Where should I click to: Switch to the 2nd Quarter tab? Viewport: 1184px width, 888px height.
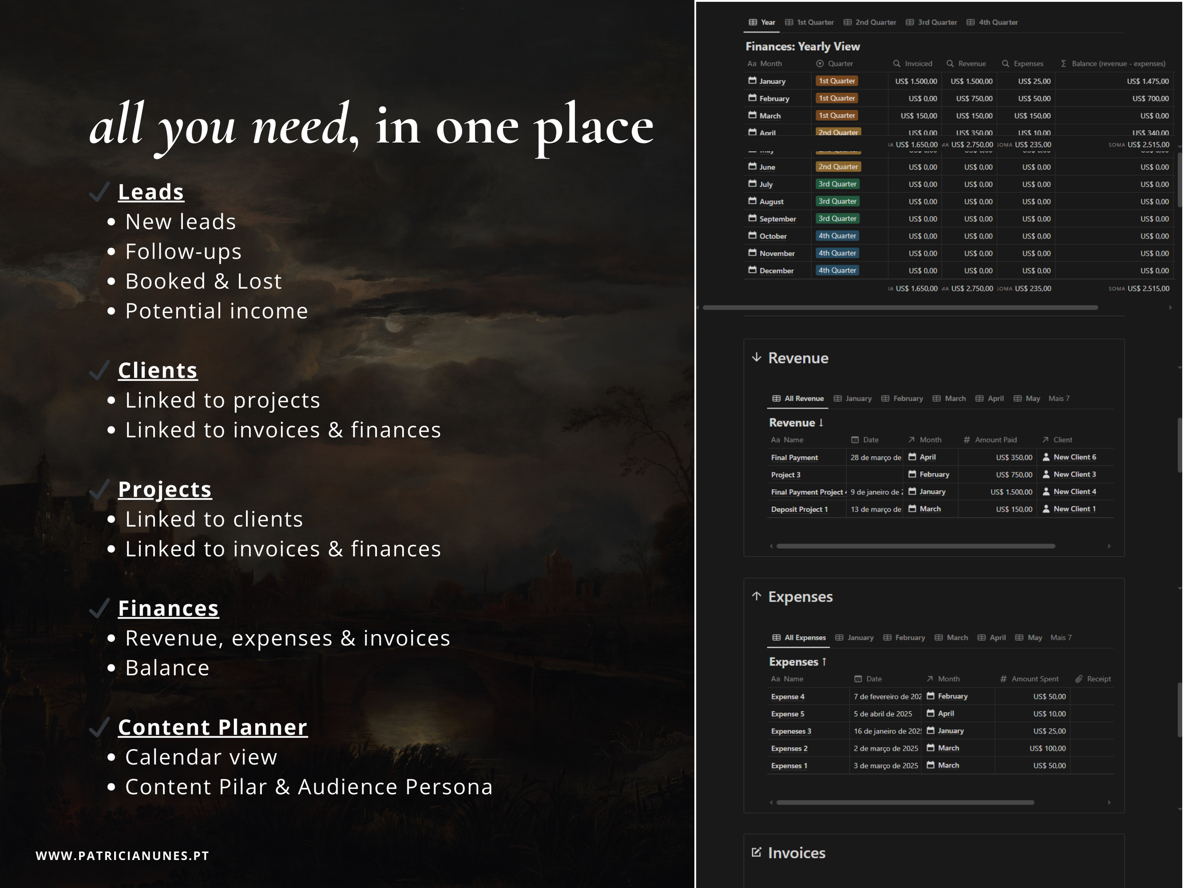(870, 22)
